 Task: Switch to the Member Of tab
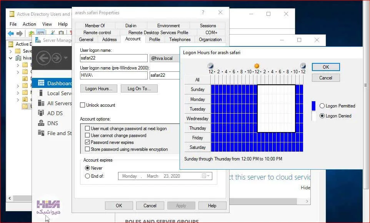click(95, 25)
